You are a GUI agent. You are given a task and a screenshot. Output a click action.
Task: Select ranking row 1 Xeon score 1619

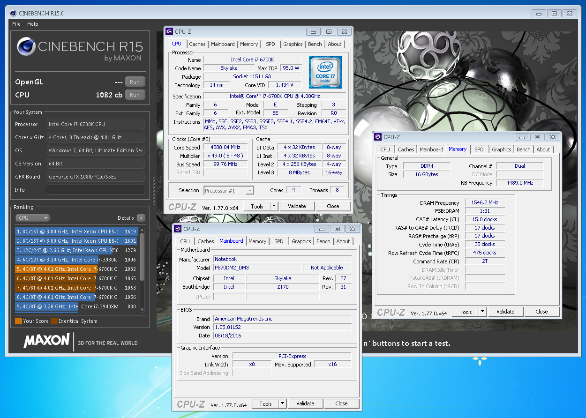tap(76, 231)
